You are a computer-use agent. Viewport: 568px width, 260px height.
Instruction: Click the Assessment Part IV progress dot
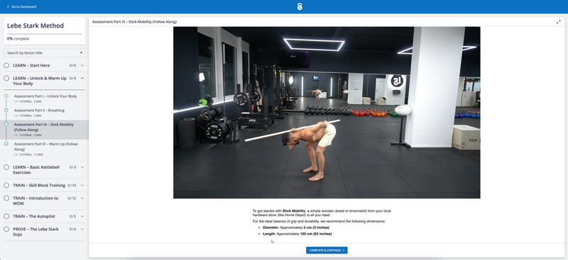point(6,144)
